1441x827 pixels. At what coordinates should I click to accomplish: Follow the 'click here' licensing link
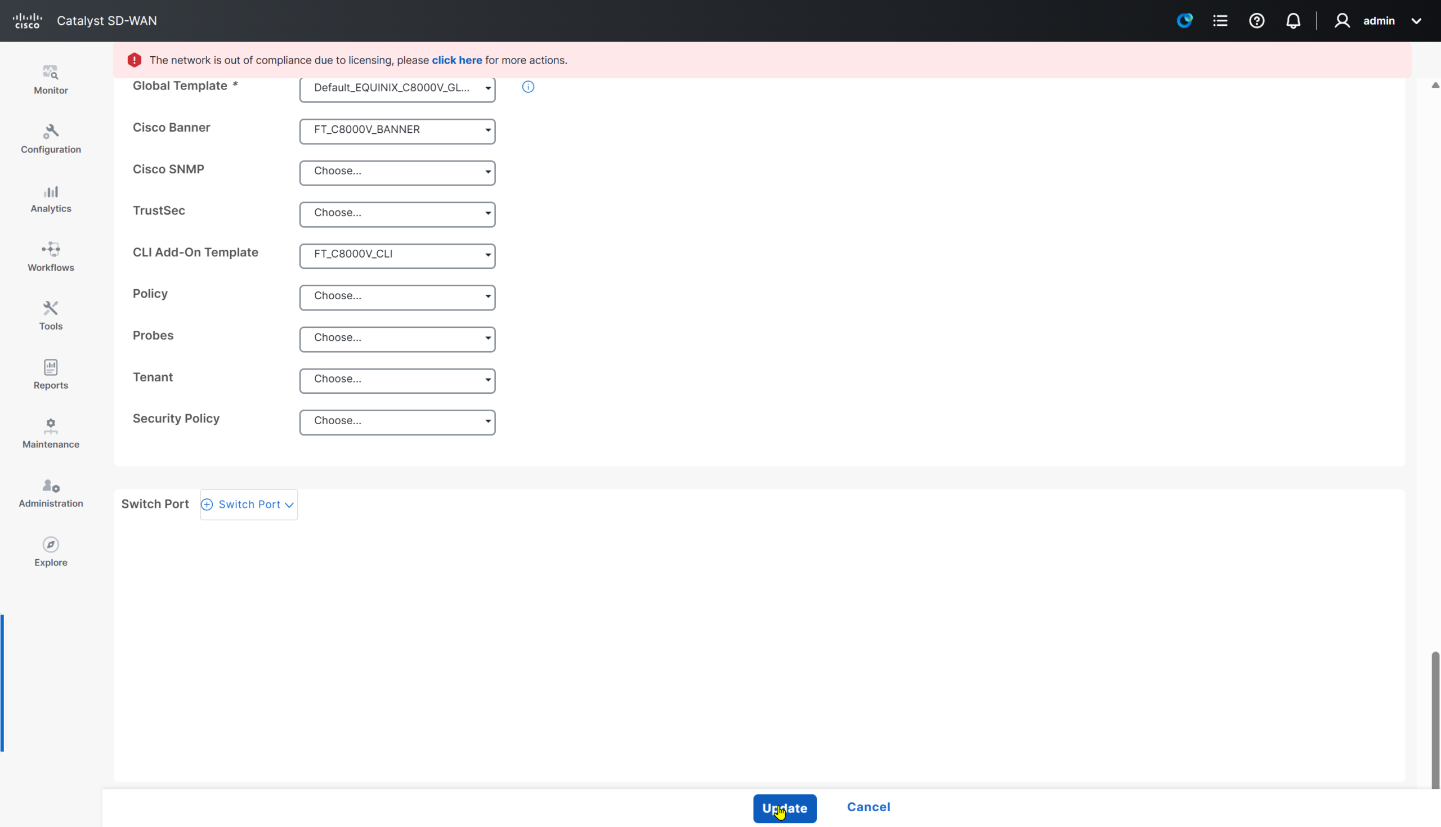(457, 60)
